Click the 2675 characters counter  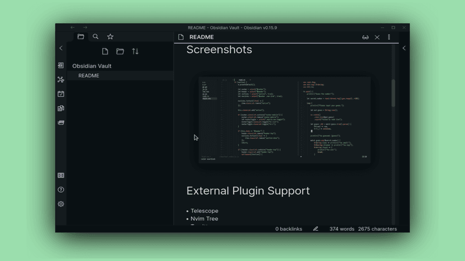pyautogui.click(x=377, y=229)
